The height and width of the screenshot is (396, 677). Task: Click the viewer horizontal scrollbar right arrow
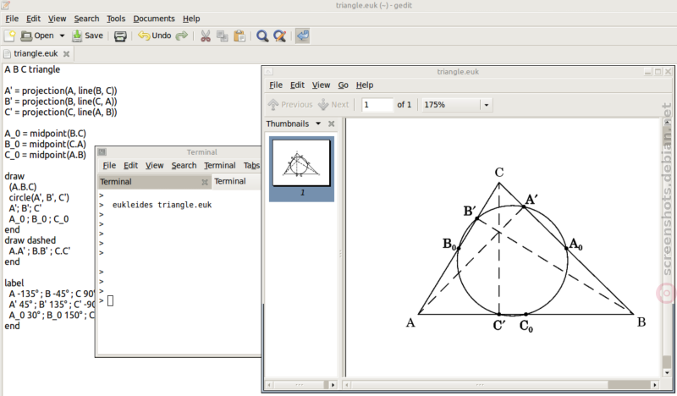[x=655, y=385]
